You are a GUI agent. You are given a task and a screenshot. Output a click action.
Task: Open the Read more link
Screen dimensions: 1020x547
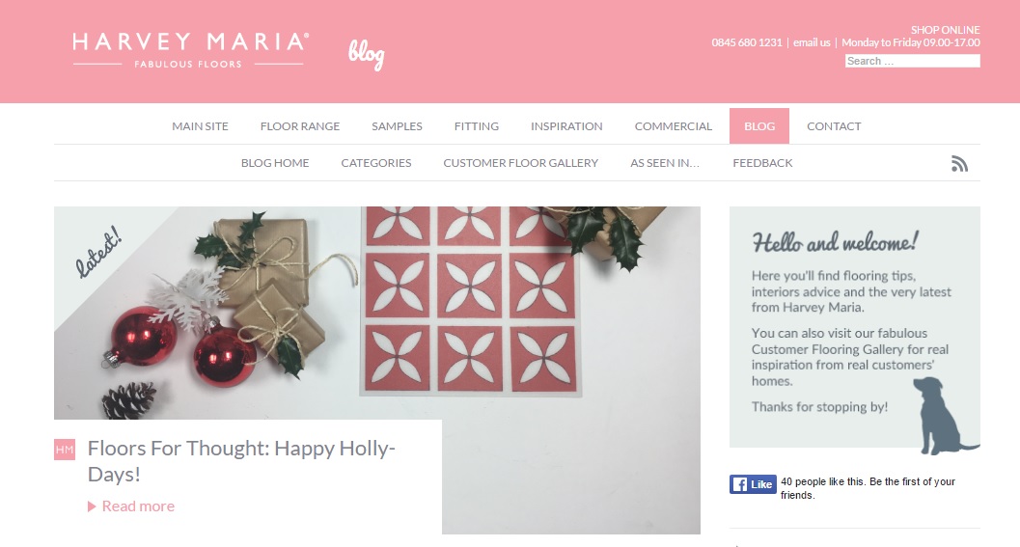138,506
